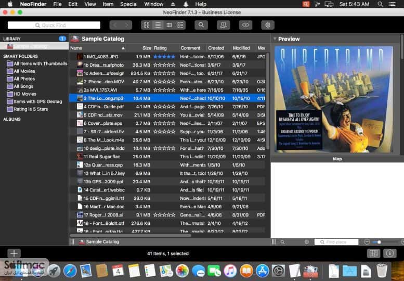The image size is (404, 281).
Task: Open the Edit menu
Action: pyautogui.click(x=73, y=4)
